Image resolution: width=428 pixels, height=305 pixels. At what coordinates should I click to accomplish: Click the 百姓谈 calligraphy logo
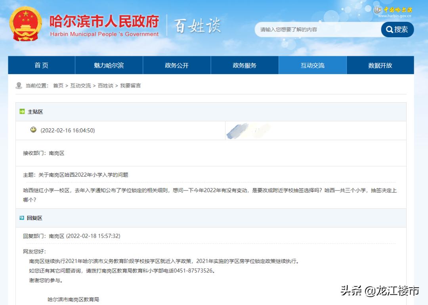pos(198,26)
